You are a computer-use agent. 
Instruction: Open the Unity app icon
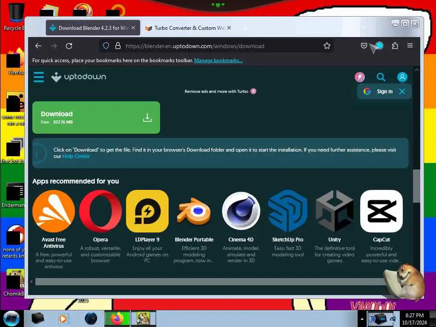335,211
